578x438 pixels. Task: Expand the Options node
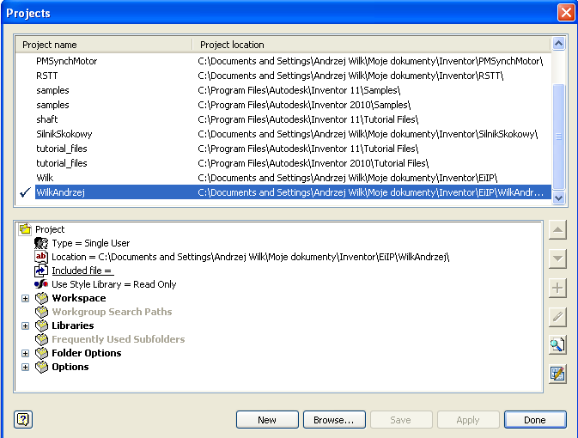point(25,368)
